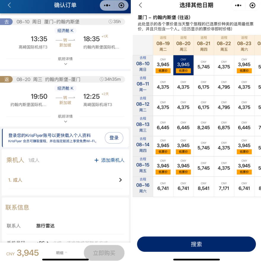Click the capsule circle icon on date page
The height and width of the screenshot is (261, 261).
tap(253, 5)
